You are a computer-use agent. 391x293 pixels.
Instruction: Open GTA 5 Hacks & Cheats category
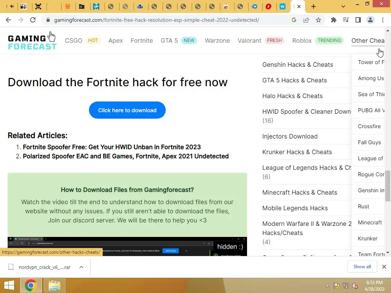pyautogui.click(x=294, y=80)
